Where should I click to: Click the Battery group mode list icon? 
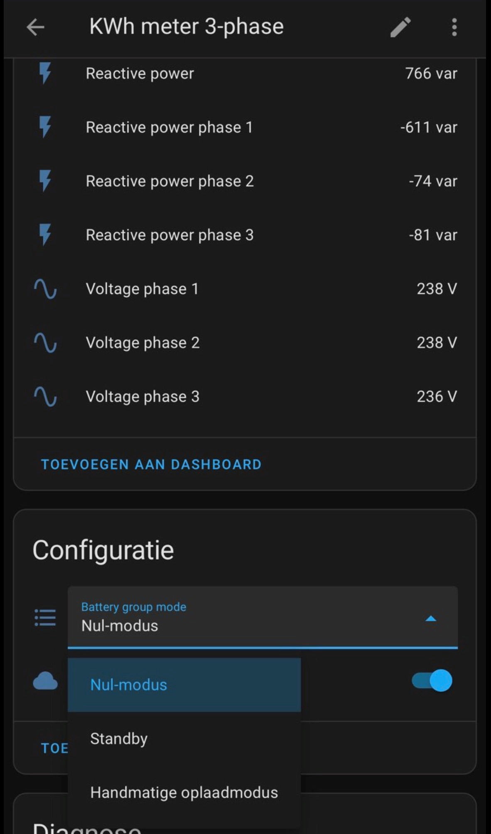45,618
